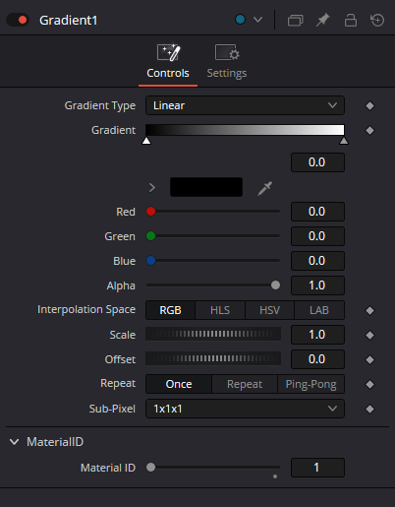Click the Green value field
This screenshot has width=395, height=507.
tap(317, 236)
